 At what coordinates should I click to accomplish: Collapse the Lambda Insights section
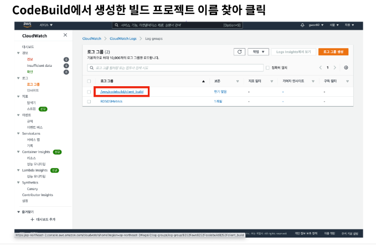(18, 170)
